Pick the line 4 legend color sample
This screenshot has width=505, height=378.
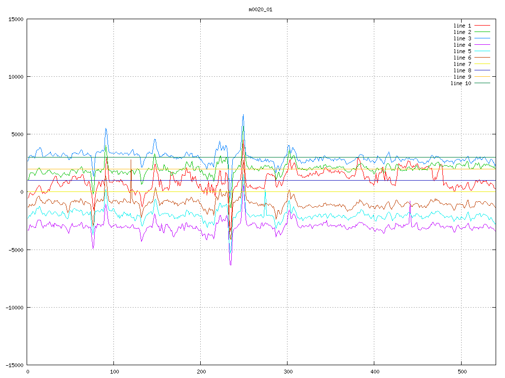click(x=483, y=45)
